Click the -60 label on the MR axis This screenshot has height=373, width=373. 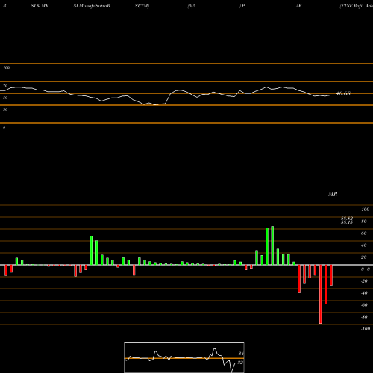[x=364, y=305]
